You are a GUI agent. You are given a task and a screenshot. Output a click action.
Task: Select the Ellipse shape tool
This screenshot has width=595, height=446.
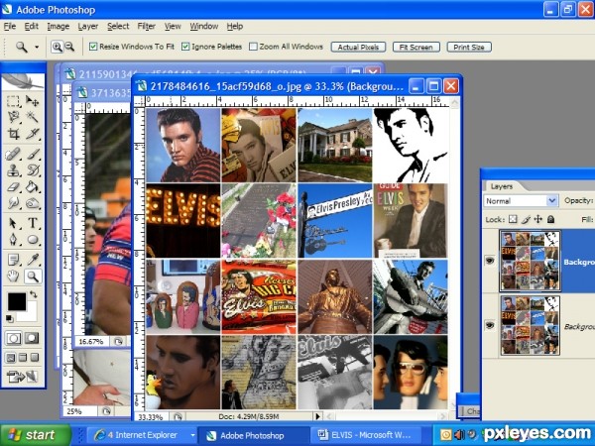(x=33, y=239)
